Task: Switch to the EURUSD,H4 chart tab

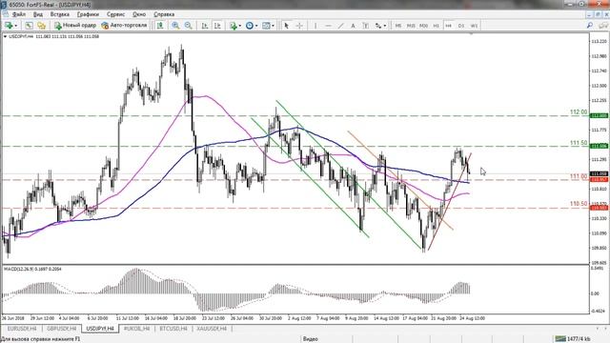Action: [x=22, y=329]
